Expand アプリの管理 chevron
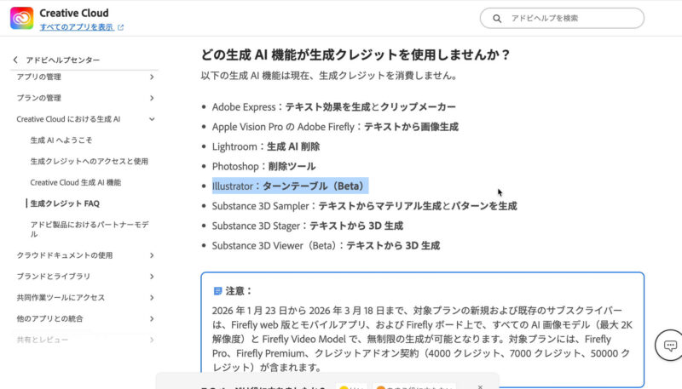 pos(152,77)
